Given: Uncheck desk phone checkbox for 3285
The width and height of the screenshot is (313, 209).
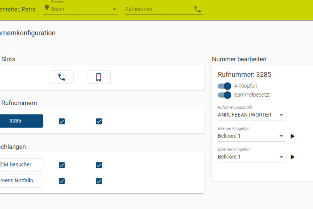Looking at the screenshot, I should pyautogui.click(x=62, y=121).
